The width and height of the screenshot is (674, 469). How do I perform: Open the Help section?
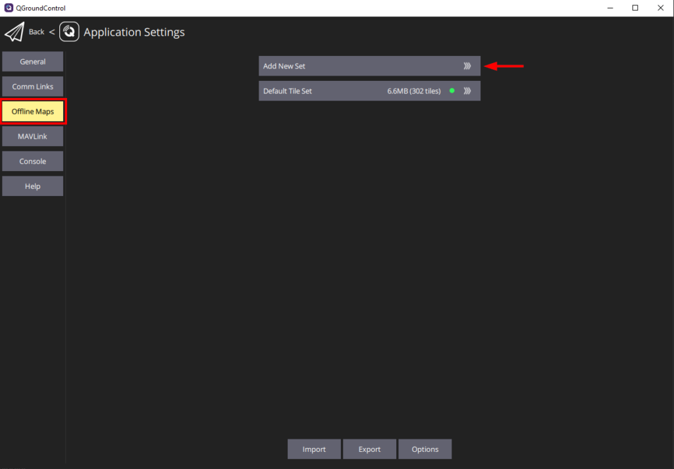pos(32,185)
